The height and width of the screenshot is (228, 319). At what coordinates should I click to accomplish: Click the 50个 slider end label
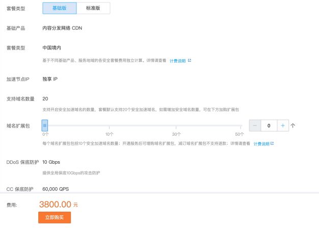(240, 134)
